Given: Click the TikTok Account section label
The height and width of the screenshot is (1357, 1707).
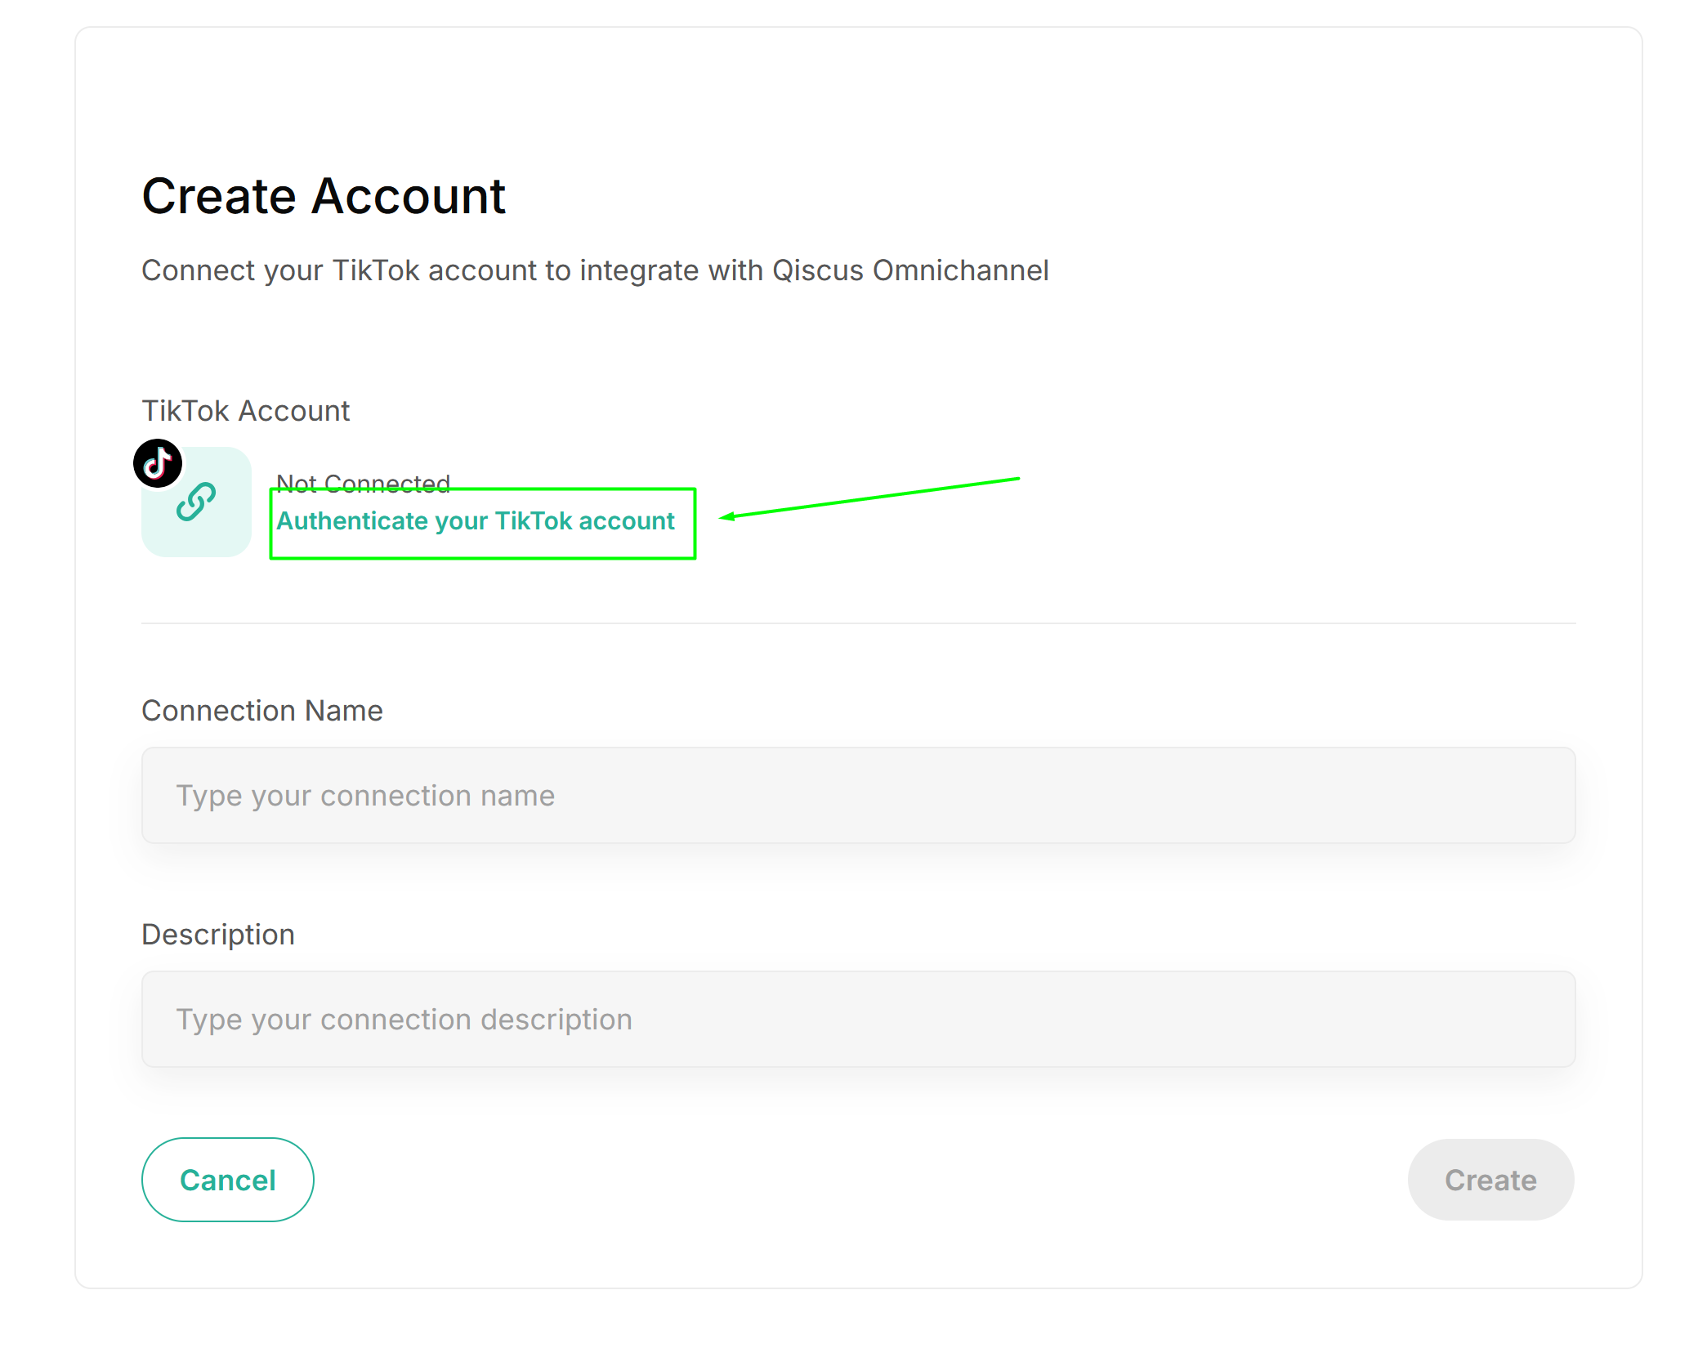Looking at the screenshot, I should 246,411.
